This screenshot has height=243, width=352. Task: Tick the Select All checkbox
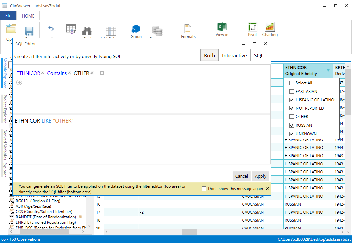click(292, 83)
